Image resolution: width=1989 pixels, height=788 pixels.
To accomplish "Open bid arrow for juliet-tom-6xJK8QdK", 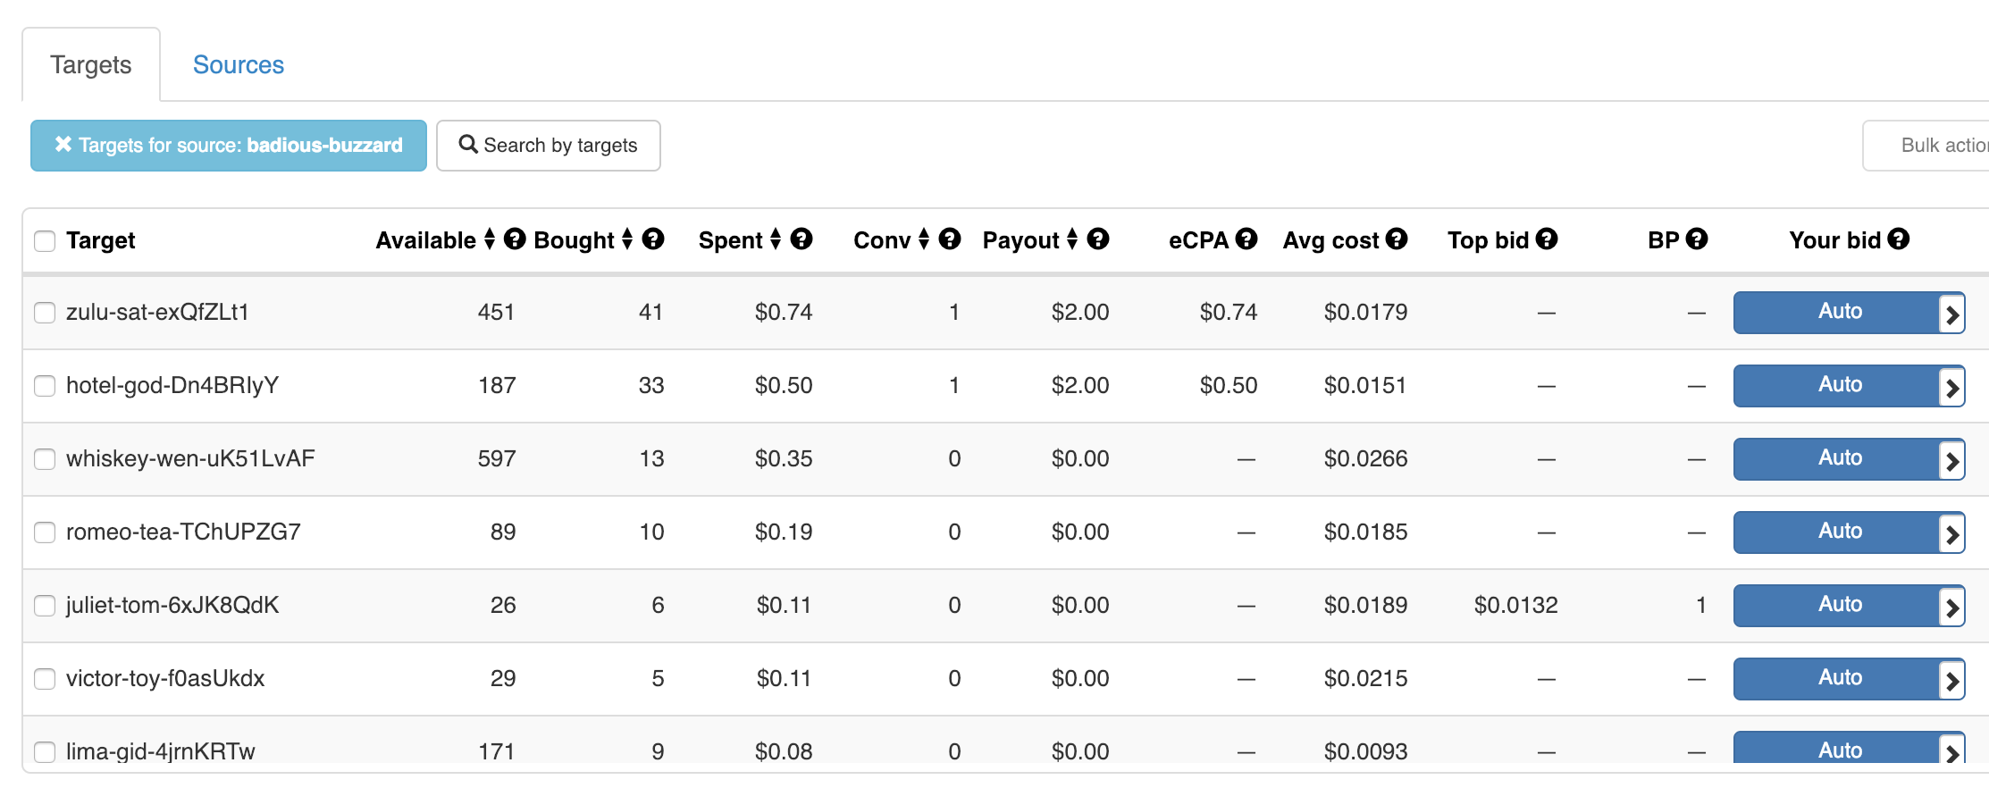I will coord(1952,607).
